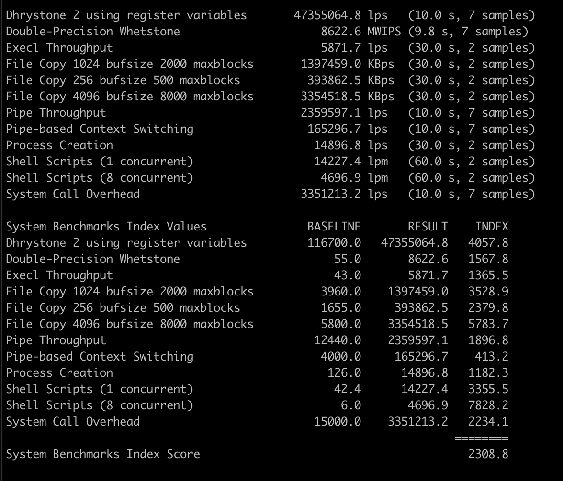Click baseline value 42.4
Image resolution: width=563 pixels, height=481 pixels.
pyautogui.click(x=347, y=389)
